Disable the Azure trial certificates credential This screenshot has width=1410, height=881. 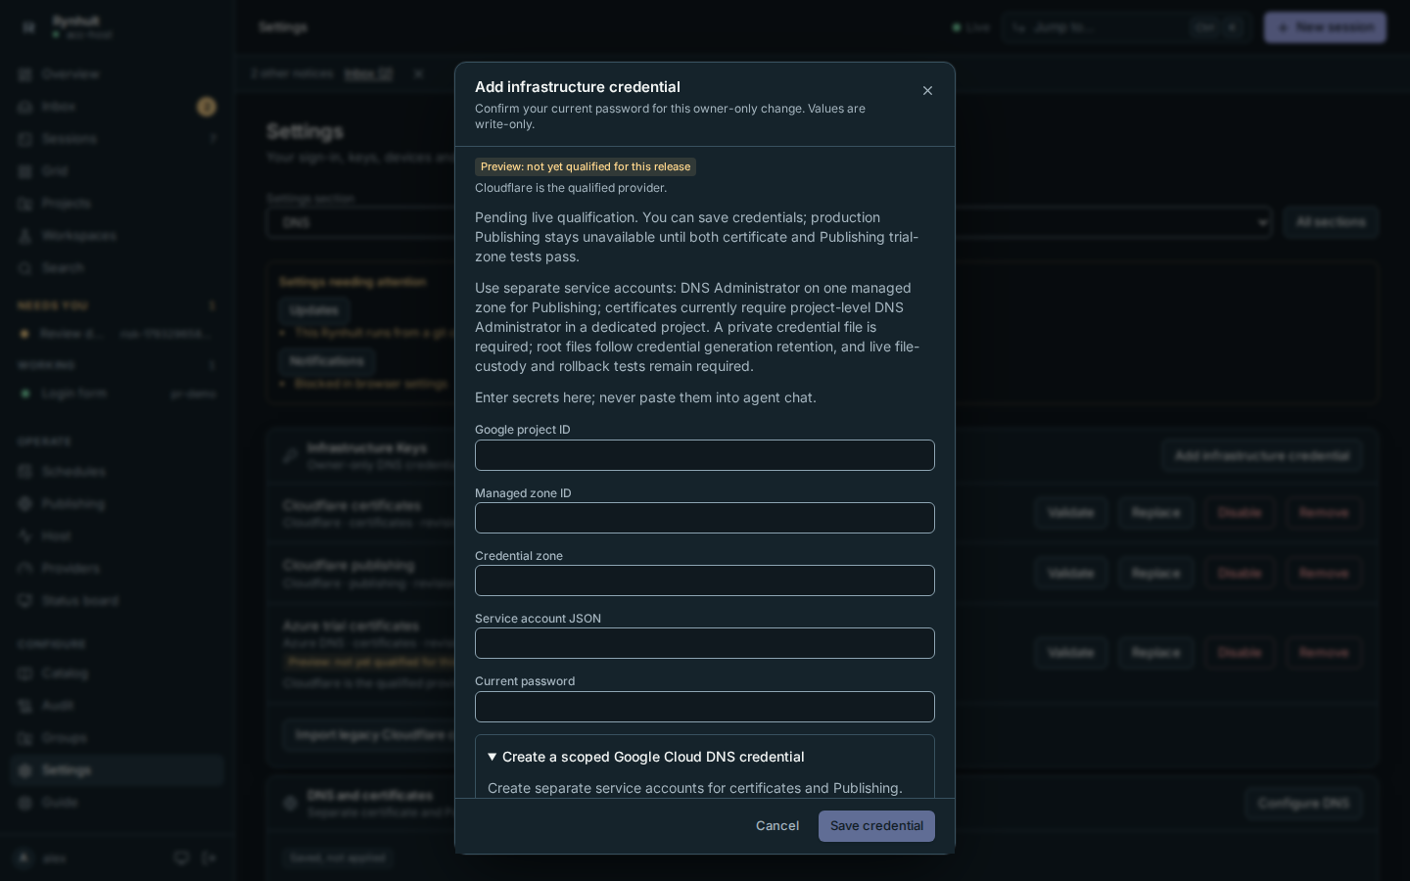1240,653
